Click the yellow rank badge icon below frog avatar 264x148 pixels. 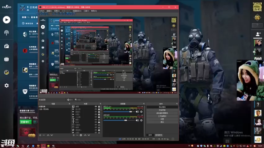257,17
